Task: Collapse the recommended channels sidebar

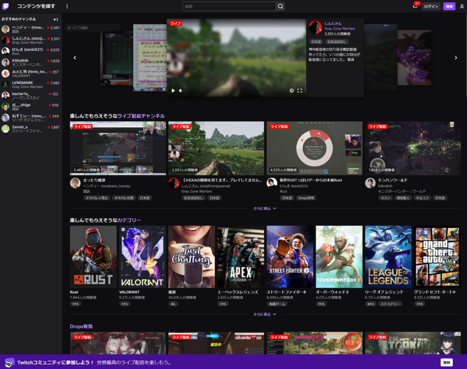Action: point(56,19)
